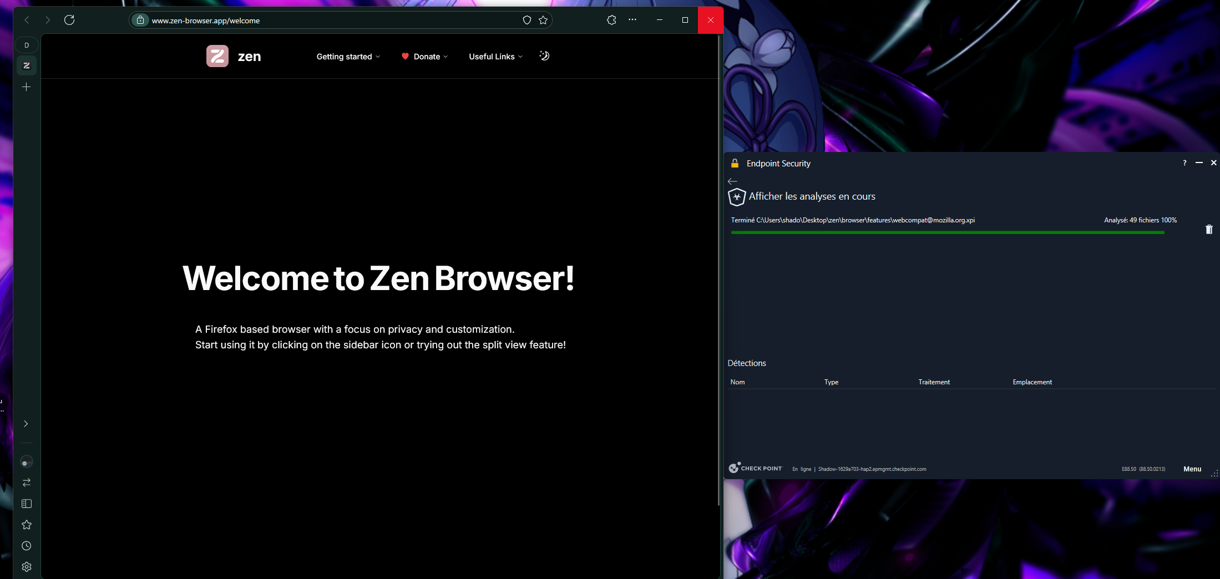Click the Emplacement column header
Image resolution: width=1220 pixels, height=579 pixels.
pos(1032,382)
